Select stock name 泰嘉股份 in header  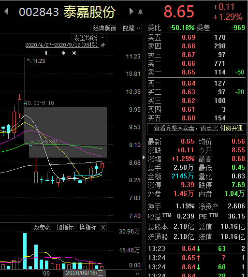coord(89,12)
